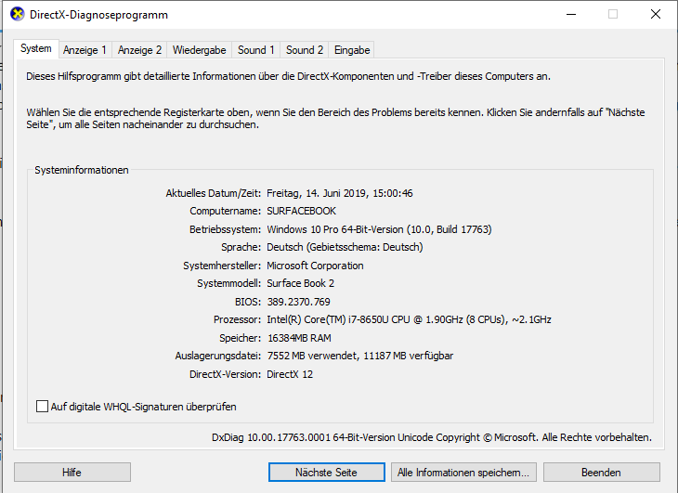
Task: Click the 'Systemhersteller:' label
Action: point(222,266)
